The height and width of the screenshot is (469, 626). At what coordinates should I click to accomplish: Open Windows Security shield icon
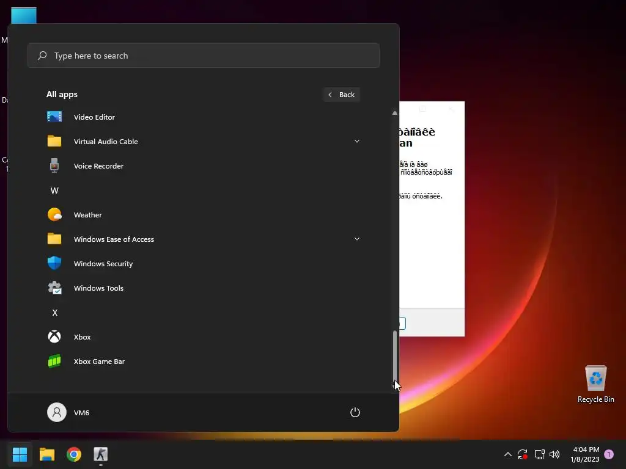[x=54, y=263]
